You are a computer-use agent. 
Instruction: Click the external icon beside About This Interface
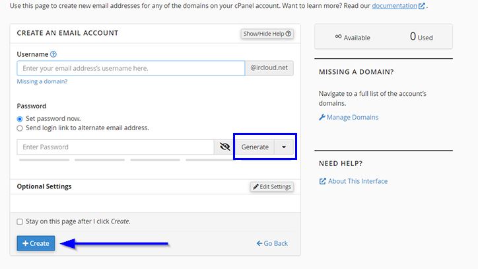point(322,181)
